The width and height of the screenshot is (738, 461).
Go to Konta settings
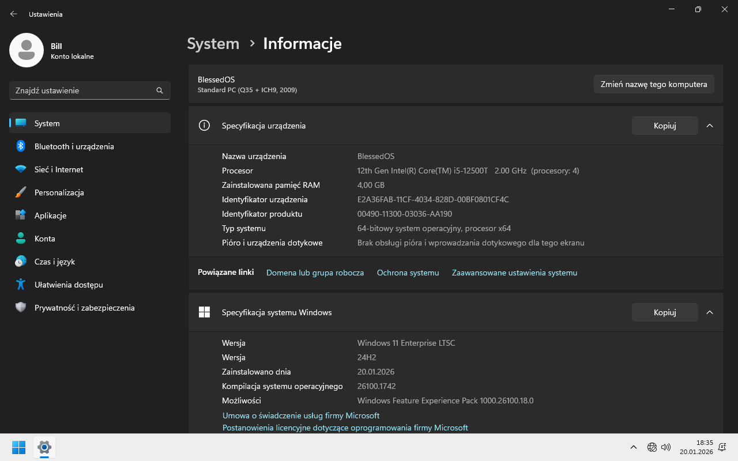coord(44,239)
